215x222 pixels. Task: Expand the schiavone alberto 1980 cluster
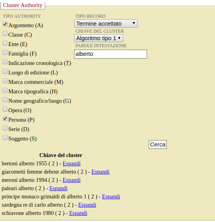(x=78, y=213)
